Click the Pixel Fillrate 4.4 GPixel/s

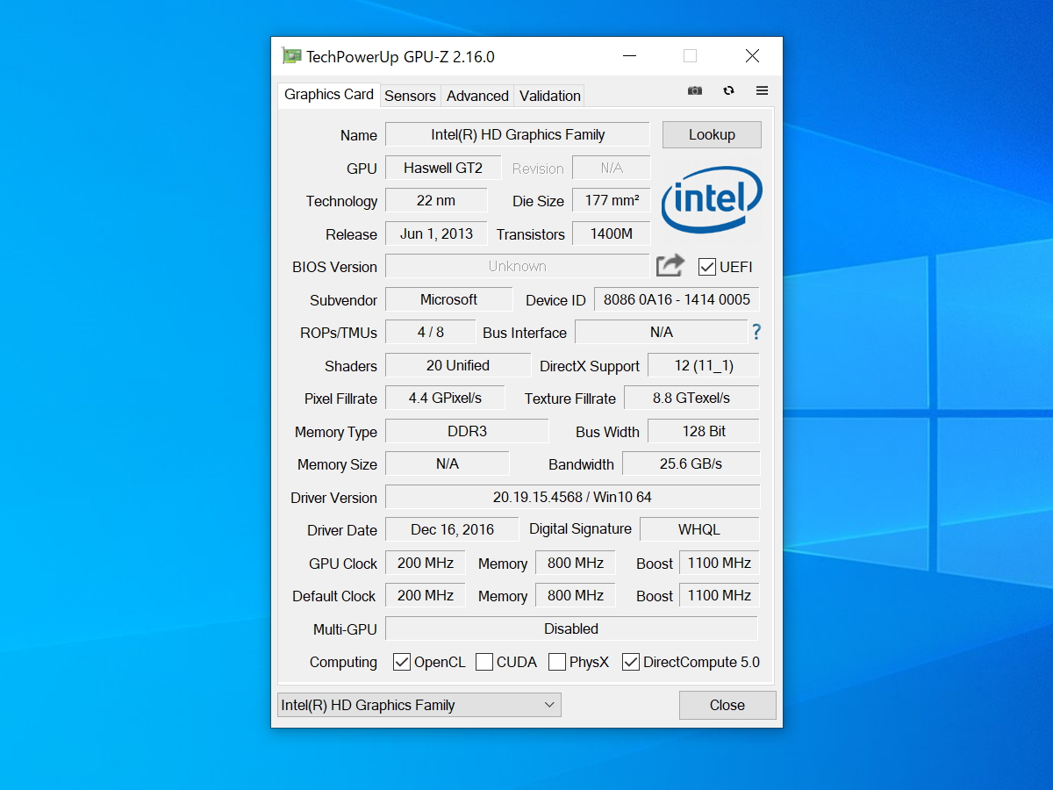click(445, 398)
